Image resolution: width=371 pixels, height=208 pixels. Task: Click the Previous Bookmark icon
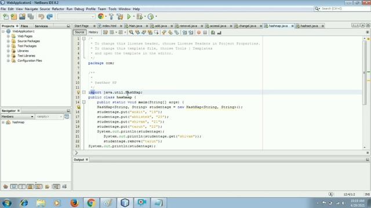(164, 32)
